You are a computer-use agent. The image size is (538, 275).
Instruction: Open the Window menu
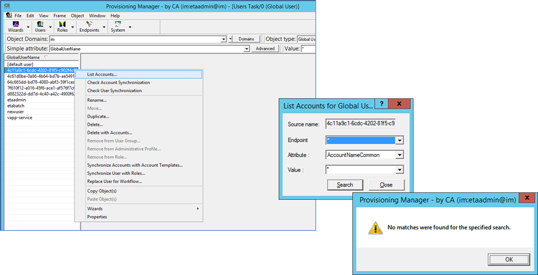pyautogui.click(x=97, y=16)
